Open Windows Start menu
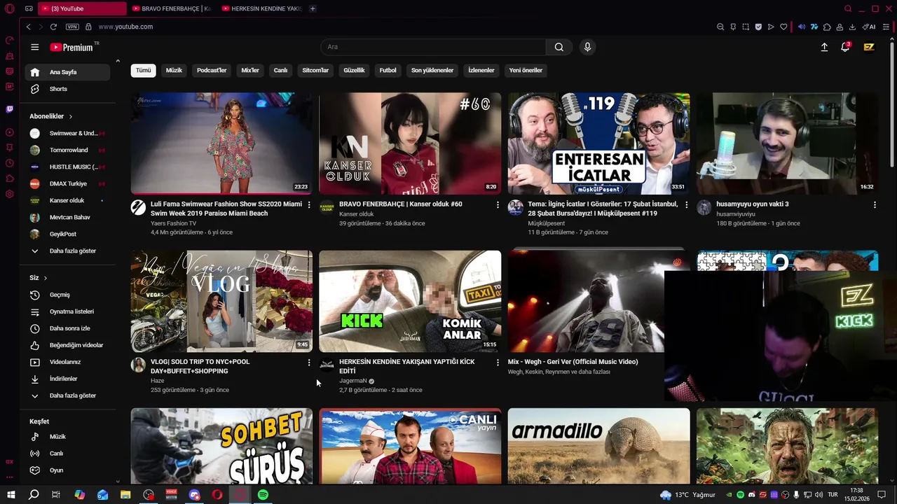 (11, 495)
